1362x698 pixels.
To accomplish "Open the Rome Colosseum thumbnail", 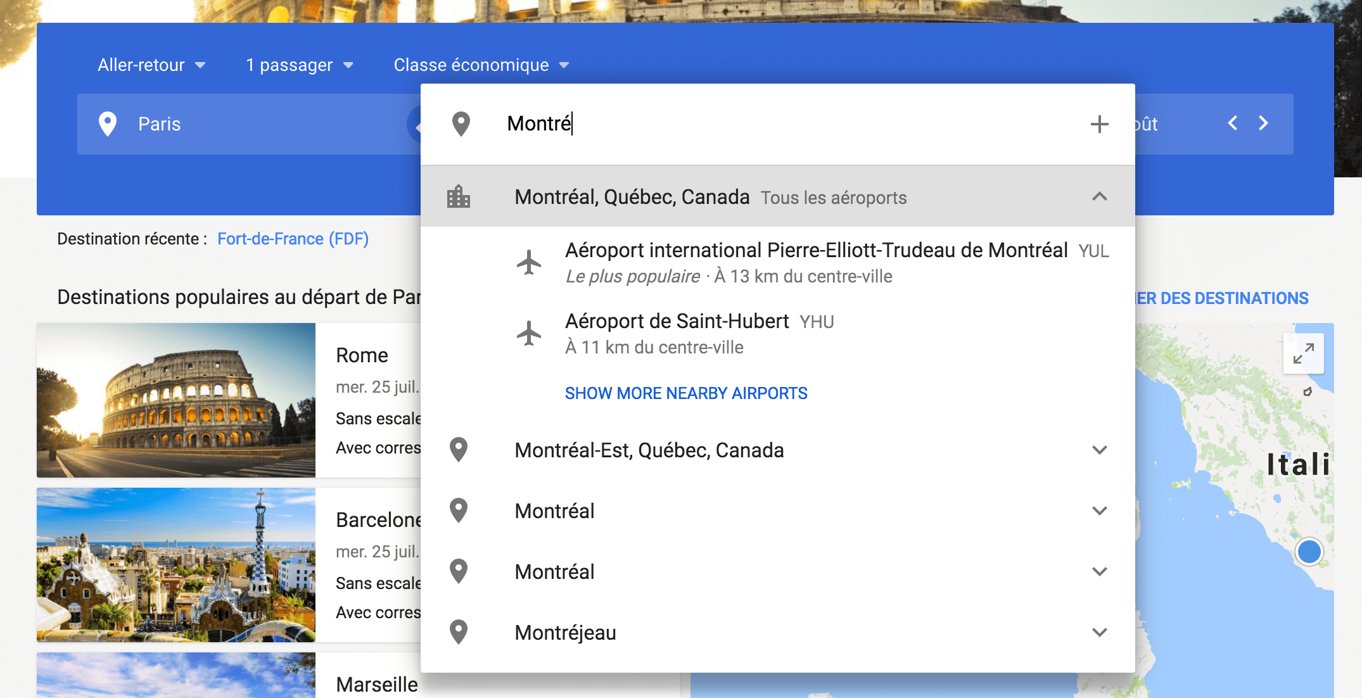I will pos(176,400).
